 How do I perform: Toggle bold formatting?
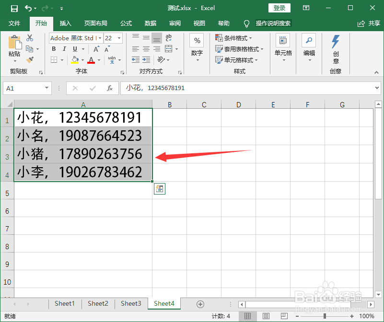[53, 48]
